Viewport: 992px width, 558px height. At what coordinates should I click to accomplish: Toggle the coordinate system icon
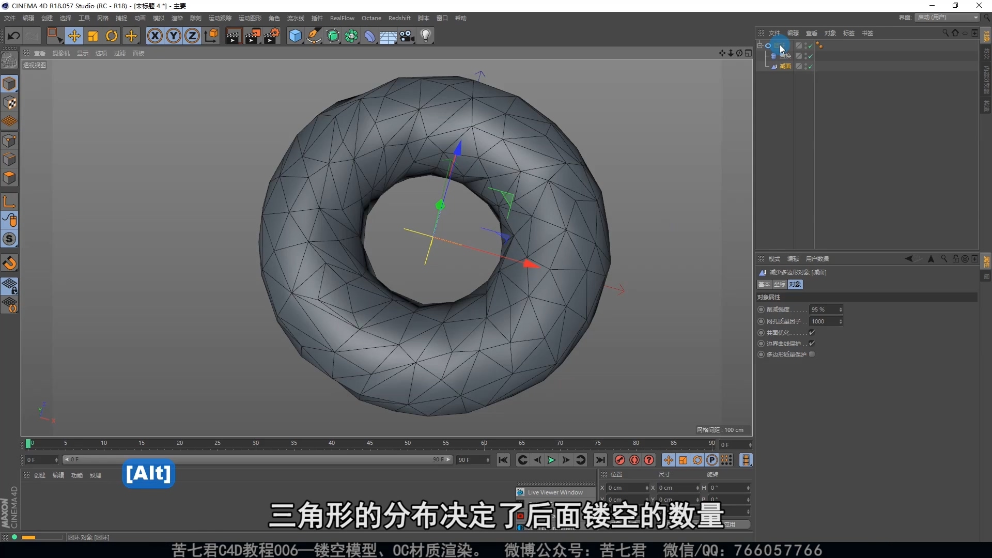click(x=211, y=36)
